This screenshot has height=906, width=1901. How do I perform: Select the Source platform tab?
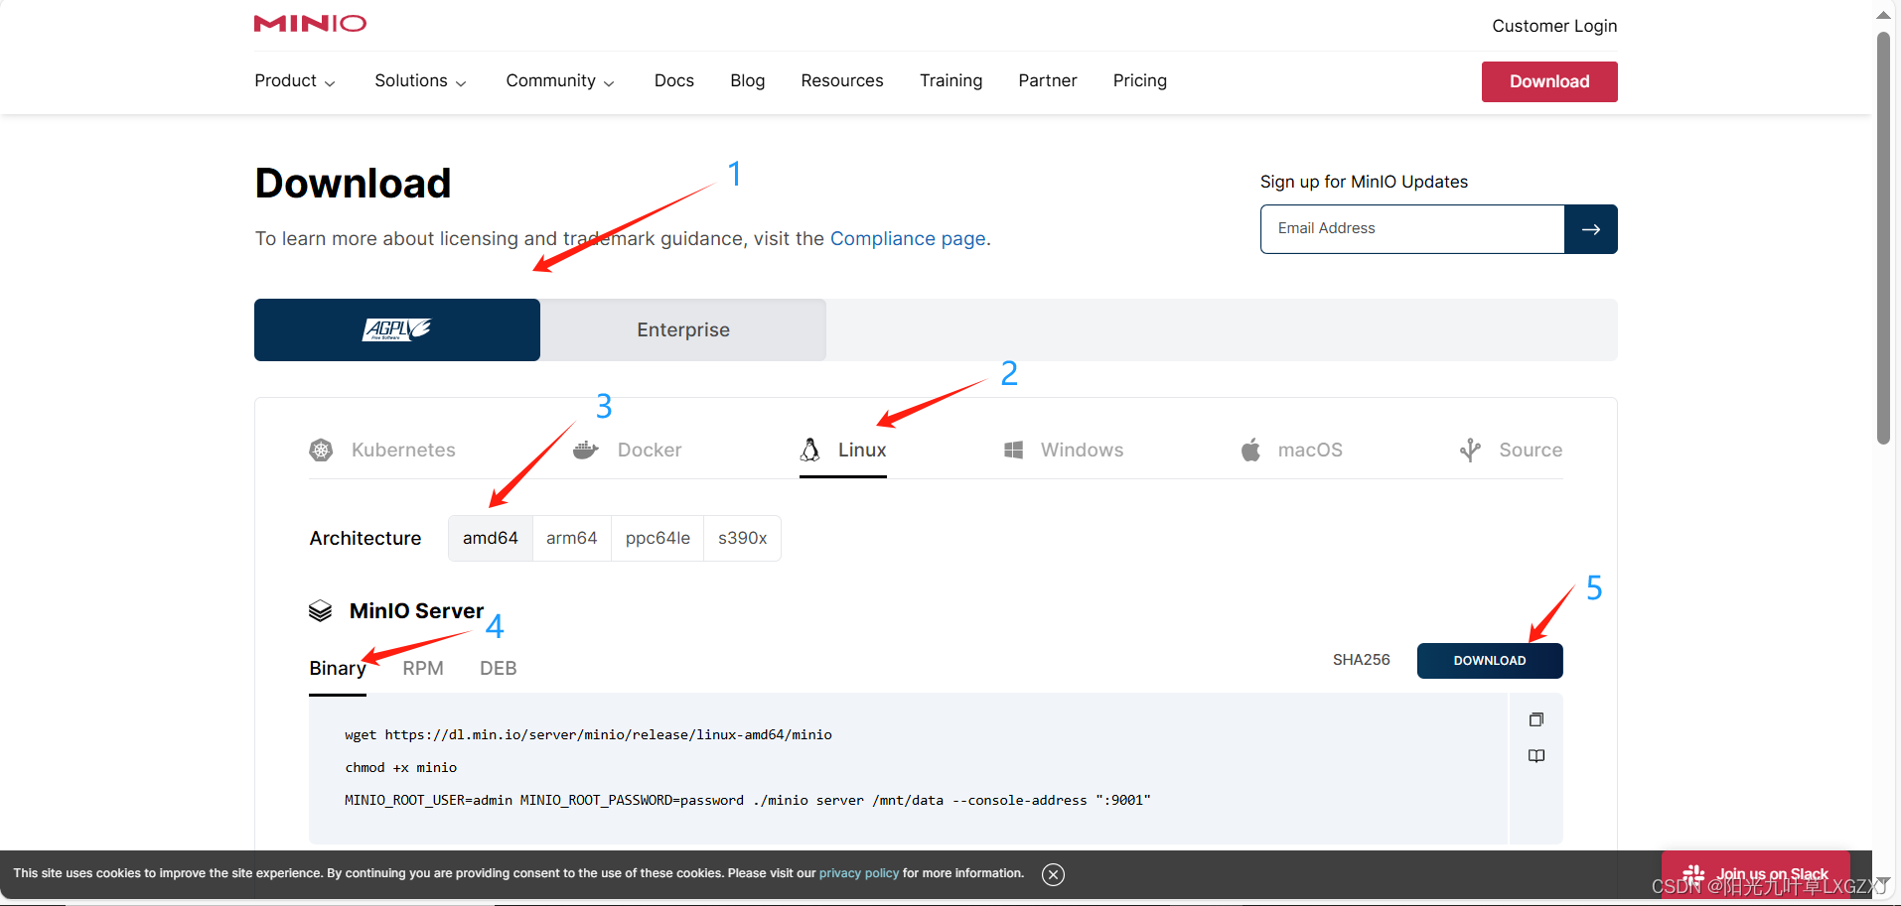(1511, 451)
